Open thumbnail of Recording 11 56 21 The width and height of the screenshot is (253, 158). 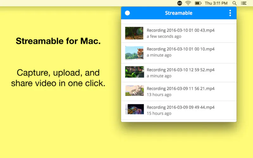[135, 91]
